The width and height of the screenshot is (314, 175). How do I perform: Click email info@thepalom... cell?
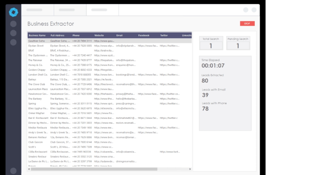click(126, 60)
